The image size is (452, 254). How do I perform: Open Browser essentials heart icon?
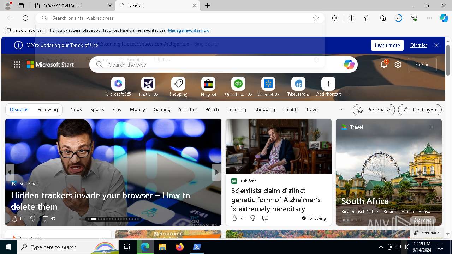[414, 18]
